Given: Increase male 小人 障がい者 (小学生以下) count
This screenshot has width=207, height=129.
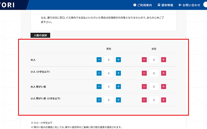Looking at the screenshot, I should tap(119, 100).
